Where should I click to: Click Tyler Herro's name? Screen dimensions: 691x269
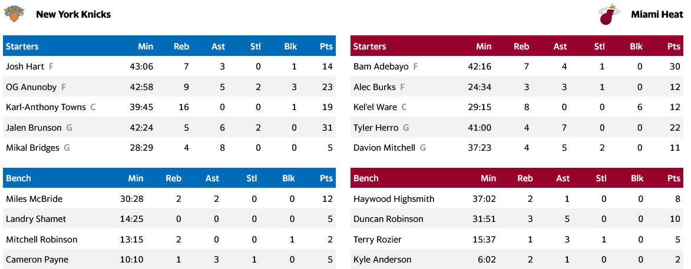pos(376,128)
